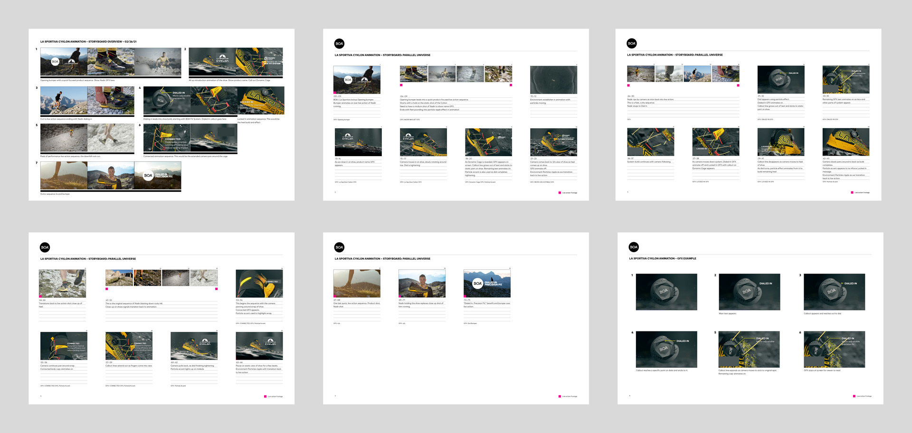Open overview frame 7 'Dialed In Precision Fit' end image

click(x=158, y=175)
